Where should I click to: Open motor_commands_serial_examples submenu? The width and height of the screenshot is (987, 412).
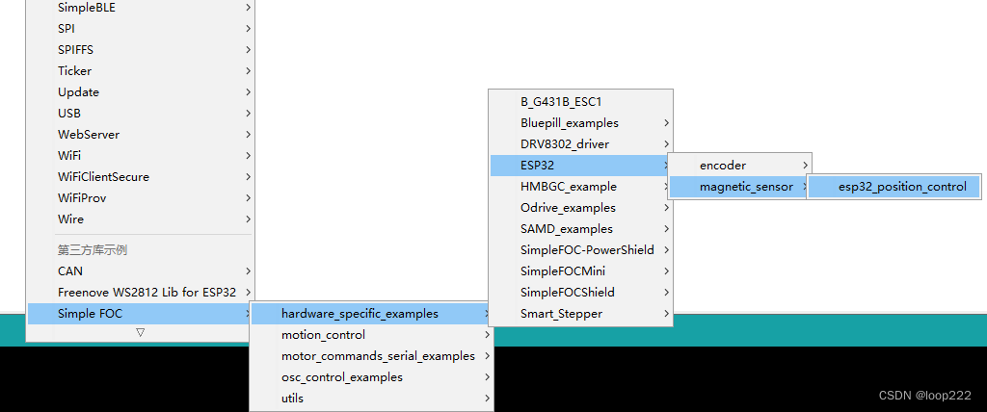[371, 356]
